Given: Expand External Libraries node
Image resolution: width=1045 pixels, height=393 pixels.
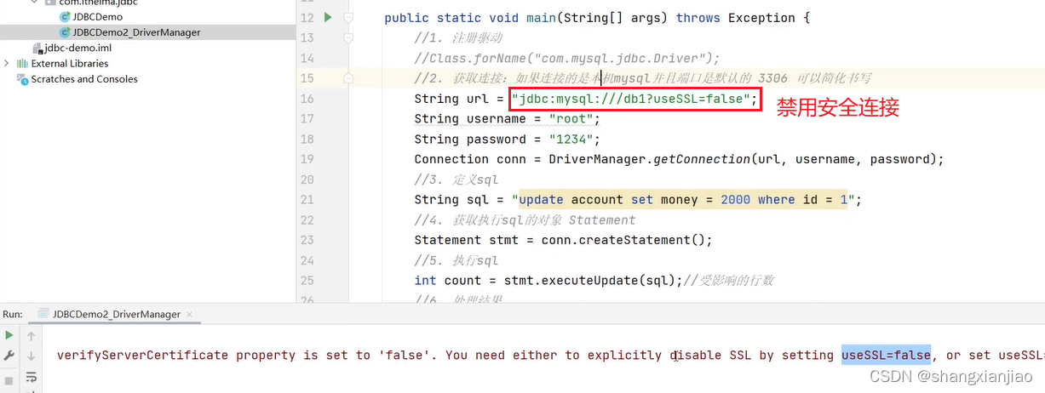Looking at the screenshot, I should coord(7,63).
